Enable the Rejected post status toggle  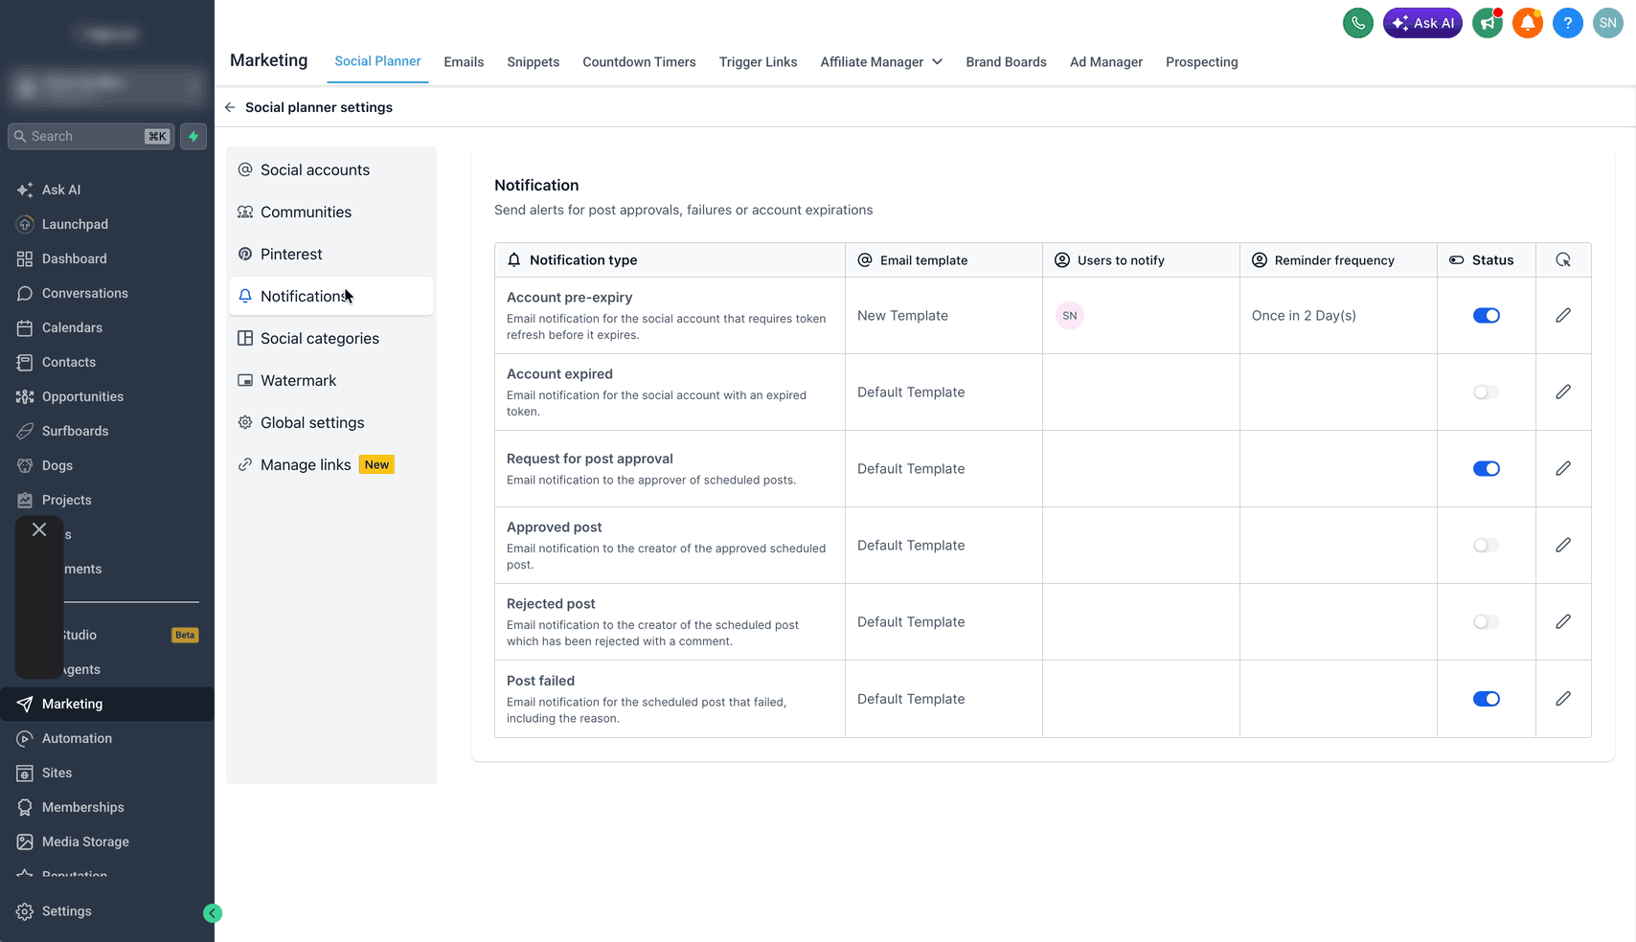(x=1487, y=622)
